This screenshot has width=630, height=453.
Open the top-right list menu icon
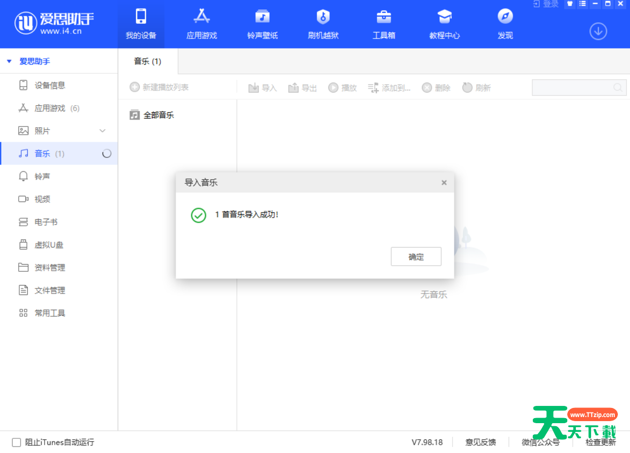click(582, 4)
